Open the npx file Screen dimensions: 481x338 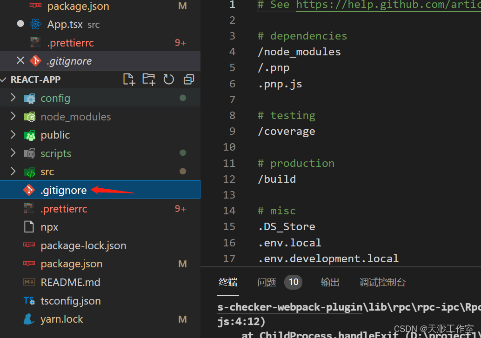click(49, 228)
